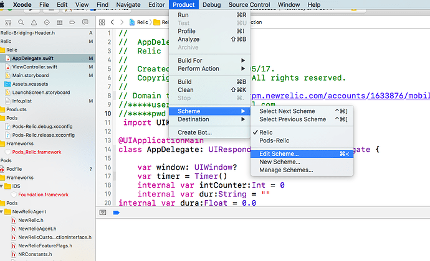The width and height of the screenshot is (430, 261).
Task: Choose the Pods-Relic scheme
Action: pos(302,140)
